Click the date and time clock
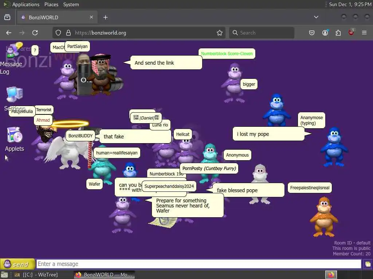Image resolution: width=373 pixels, height=279 pixels. click(x=350, y=4)
